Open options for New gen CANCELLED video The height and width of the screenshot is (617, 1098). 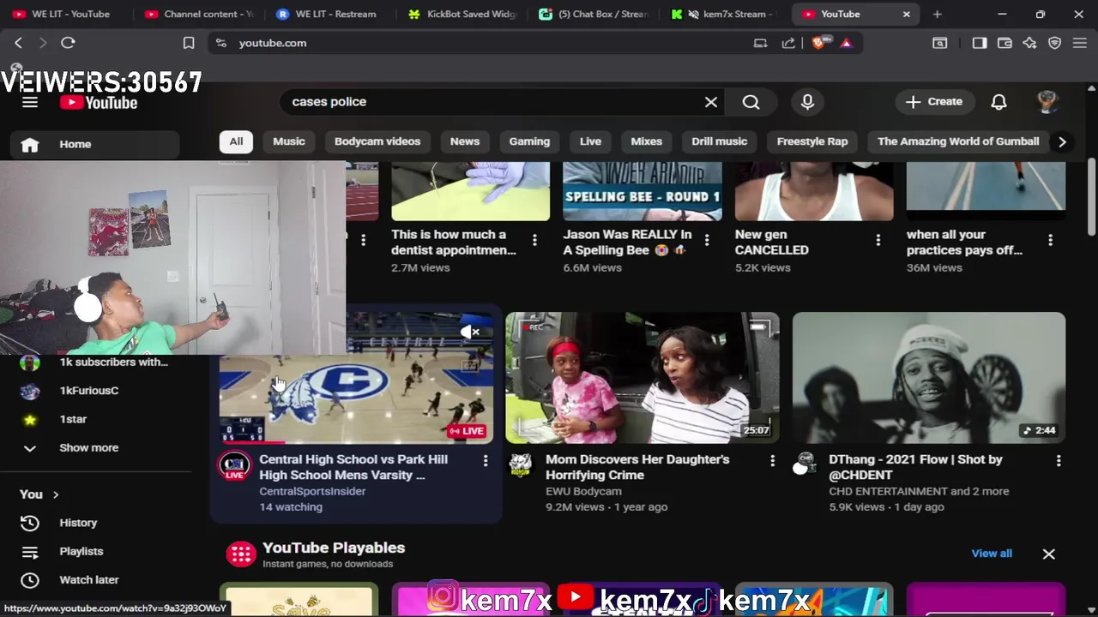[x=878, y=241]
